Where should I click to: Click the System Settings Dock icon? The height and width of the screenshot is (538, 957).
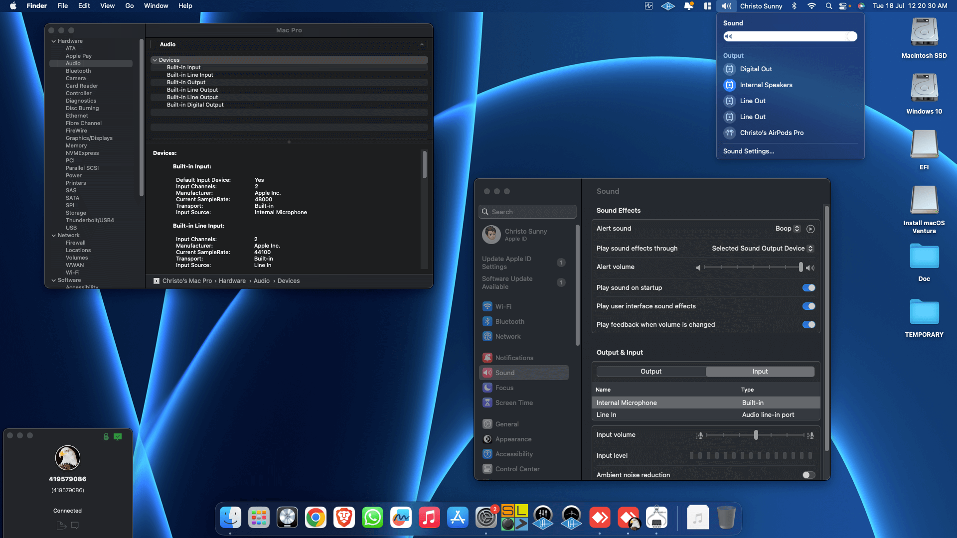486,518
